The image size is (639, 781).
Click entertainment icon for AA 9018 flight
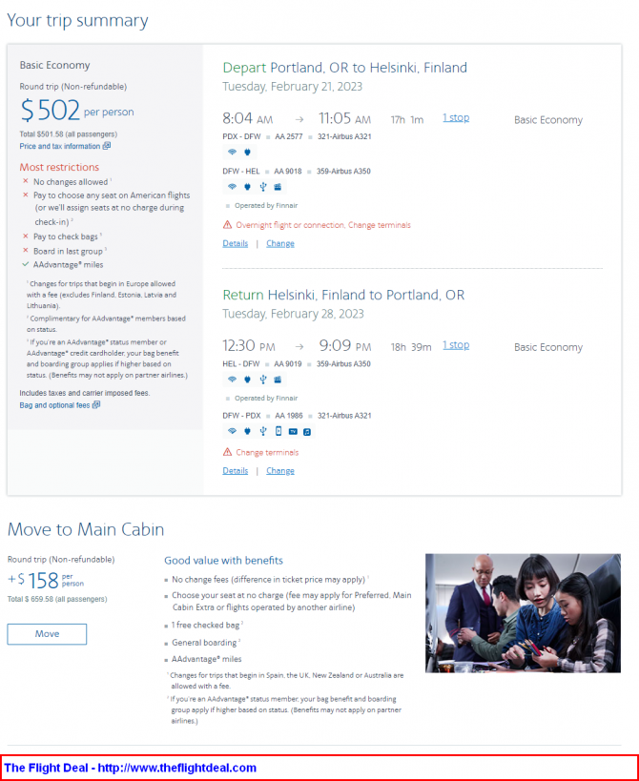click(278, 187)
